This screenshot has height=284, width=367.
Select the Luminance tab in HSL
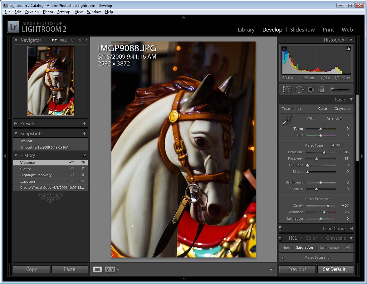[329, 248]
